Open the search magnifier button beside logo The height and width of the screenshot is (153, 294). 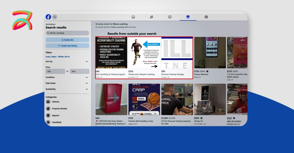pyautogui.click(x=55, y=17)
